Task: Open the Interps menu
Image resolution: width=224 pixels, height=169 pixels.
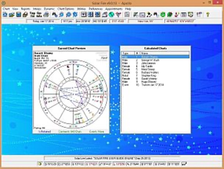Action: pyautogui.click(x=37, y=8)
